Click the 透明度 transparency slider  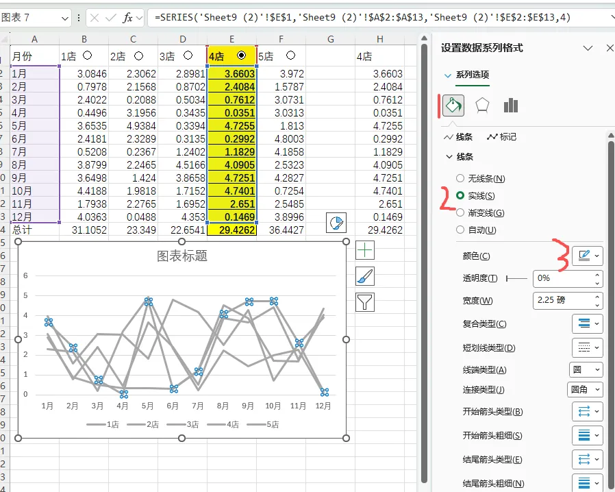click(516, 279)
